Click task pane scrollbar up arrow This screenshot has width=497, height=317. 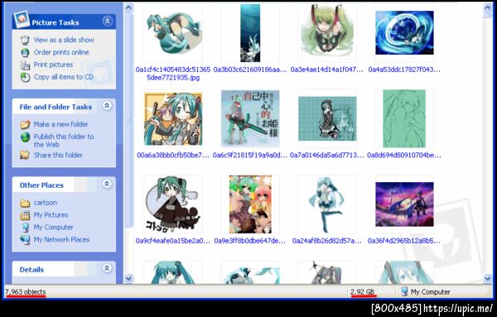click(x=128, y=7)
